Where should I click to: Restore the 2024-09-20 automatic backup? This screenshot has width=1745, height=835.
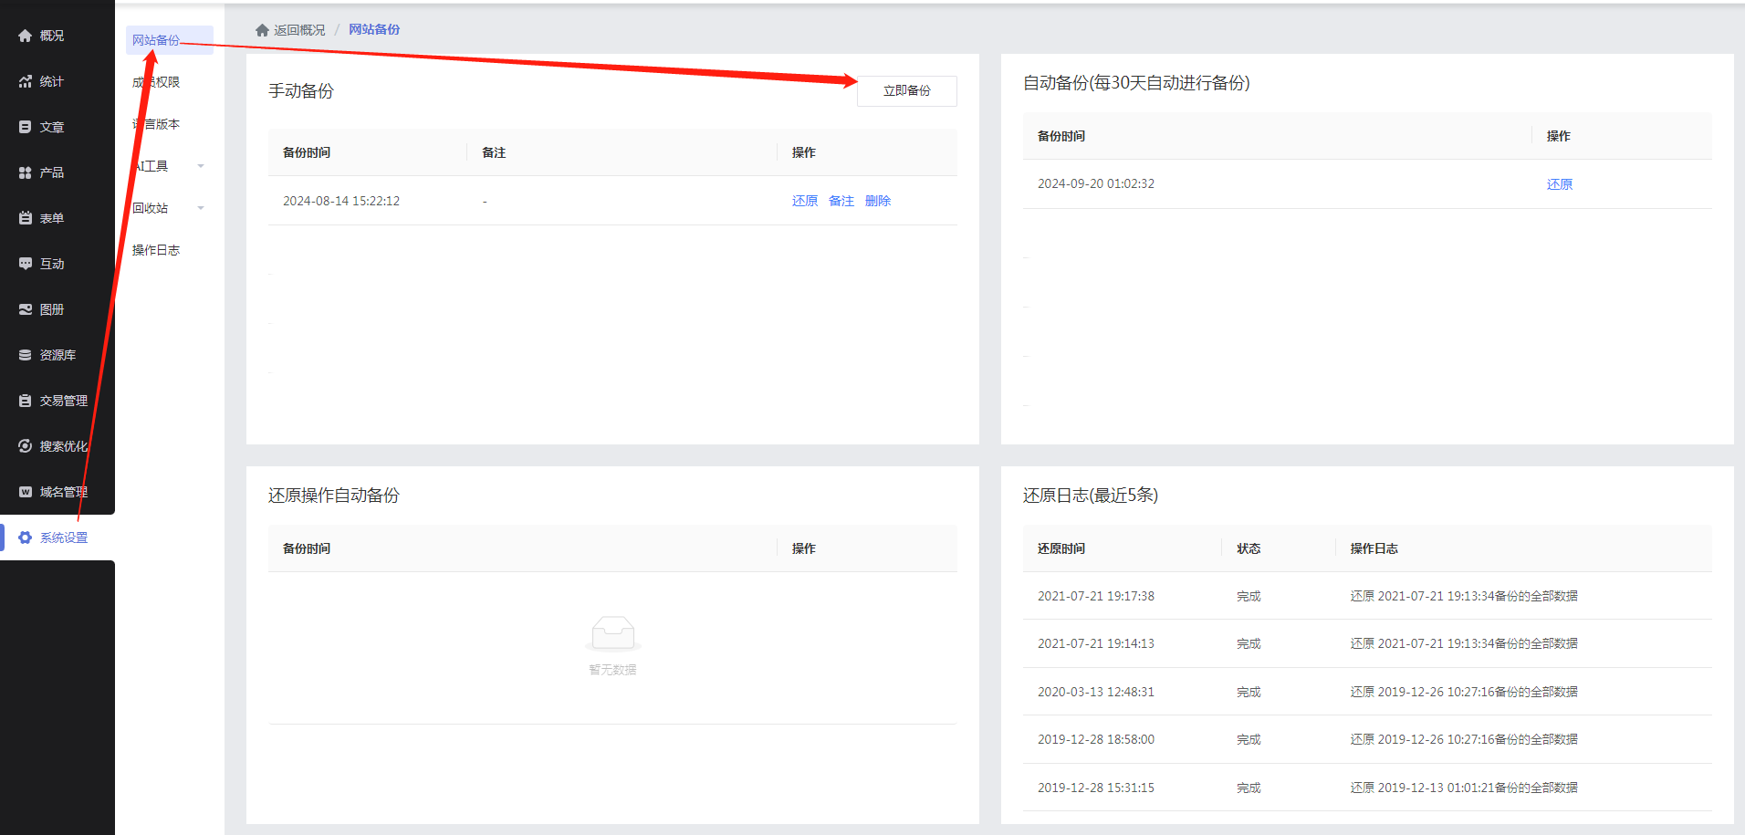(1559, 184)
